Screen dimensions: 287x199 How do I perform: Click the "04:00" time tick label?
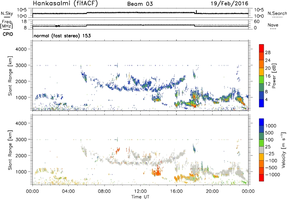click(68, 191)
